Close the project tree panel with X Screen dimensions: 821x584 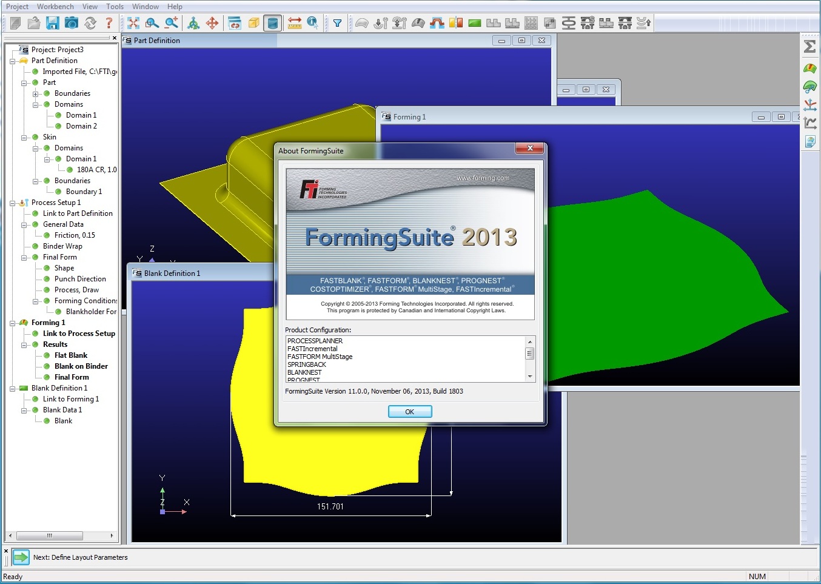pyautogui.click(x=114, y=38)
